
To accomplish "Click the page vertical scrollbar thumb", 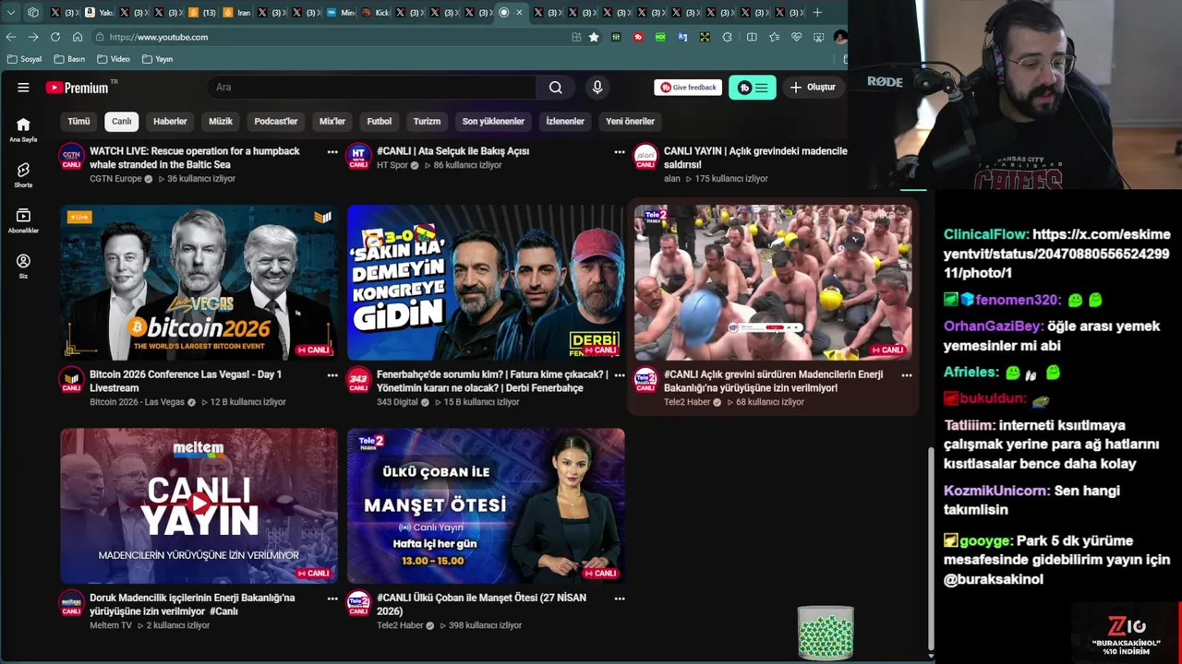I will [930, 548].
